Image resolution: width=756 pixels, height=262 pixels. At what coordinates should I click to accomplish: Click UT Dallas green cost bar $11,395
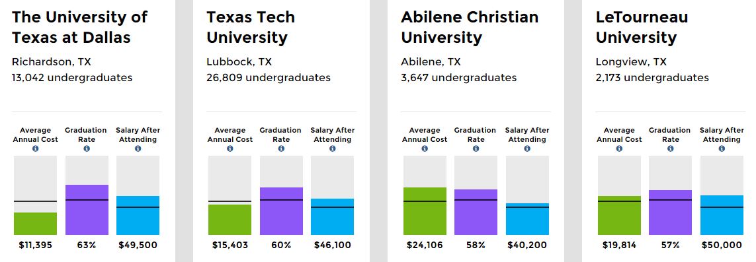[35, 224]
